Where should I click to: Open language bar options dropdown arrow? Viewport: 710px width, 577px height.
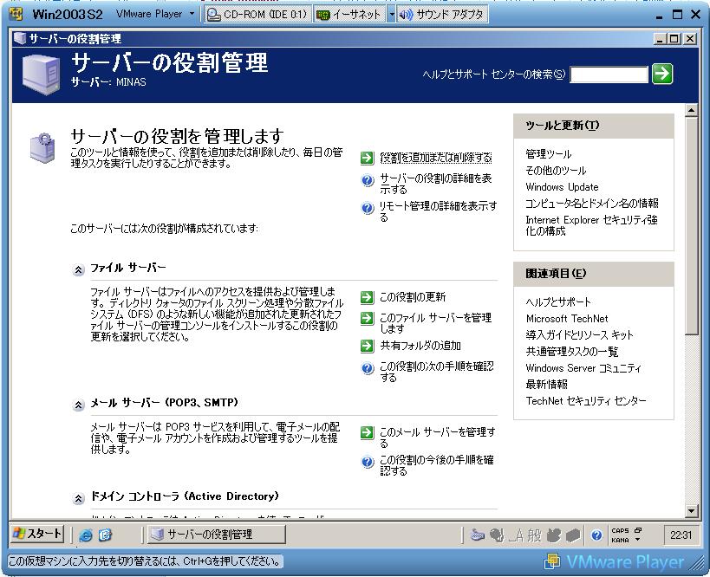[637, 540]
